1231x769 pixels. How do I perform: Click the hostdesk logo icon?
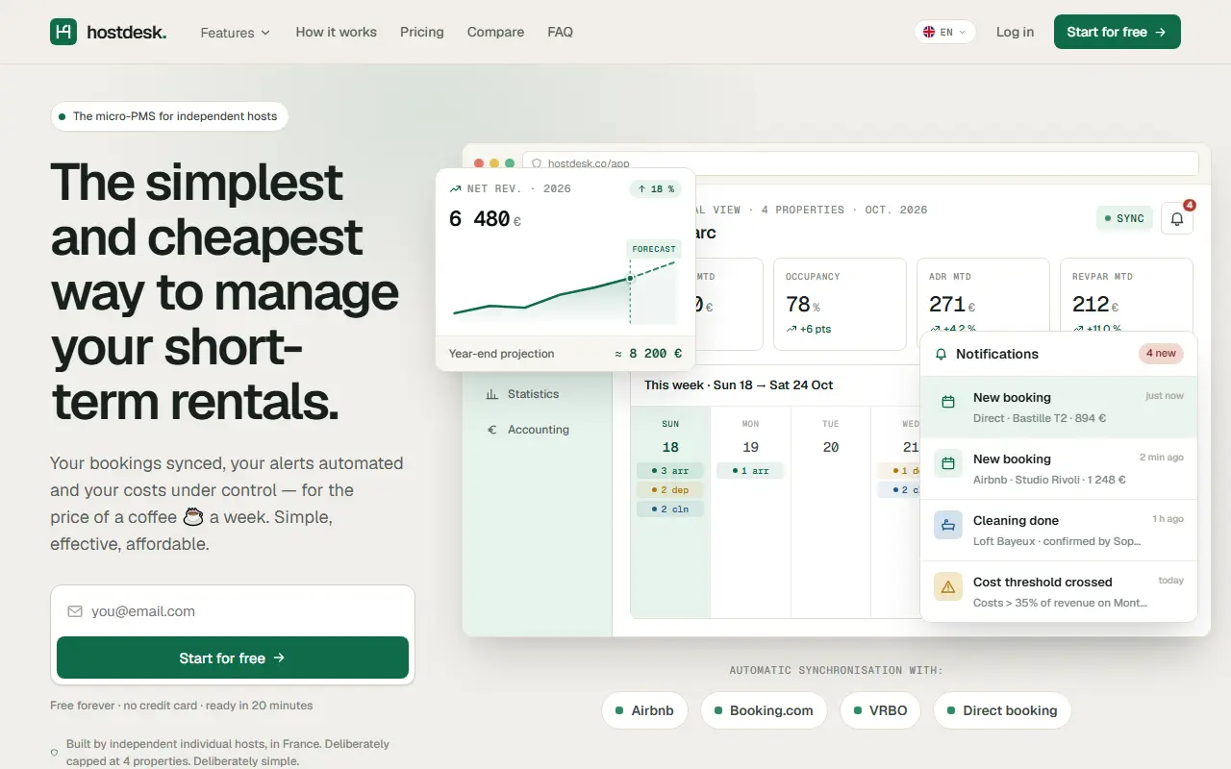pos(63,32)
